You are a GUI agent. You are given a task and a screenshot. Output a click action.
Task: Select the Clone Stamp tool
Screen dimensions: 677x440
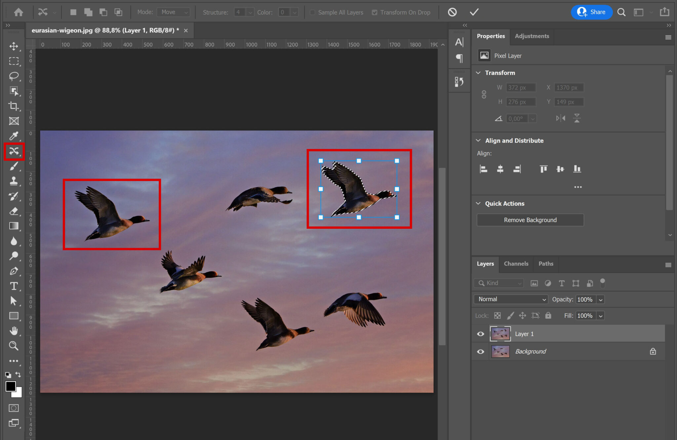coord(14,181)
